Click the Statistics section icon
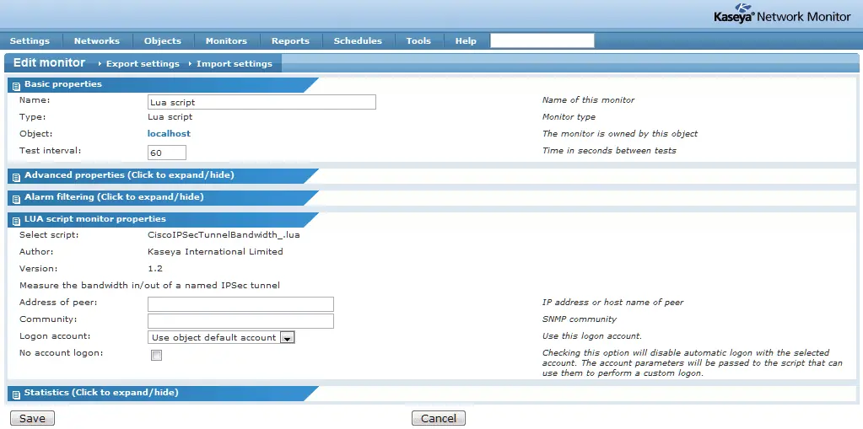 pos(16,394)
